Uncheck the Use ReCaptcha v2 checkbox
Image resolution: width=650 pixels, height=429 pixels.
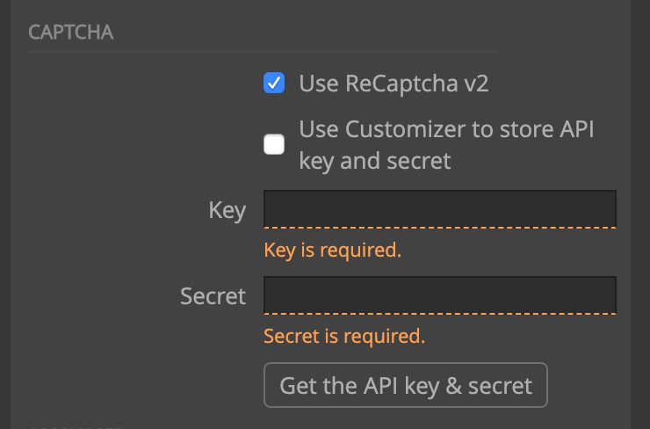pyautogui.click(x=274, y=83)
